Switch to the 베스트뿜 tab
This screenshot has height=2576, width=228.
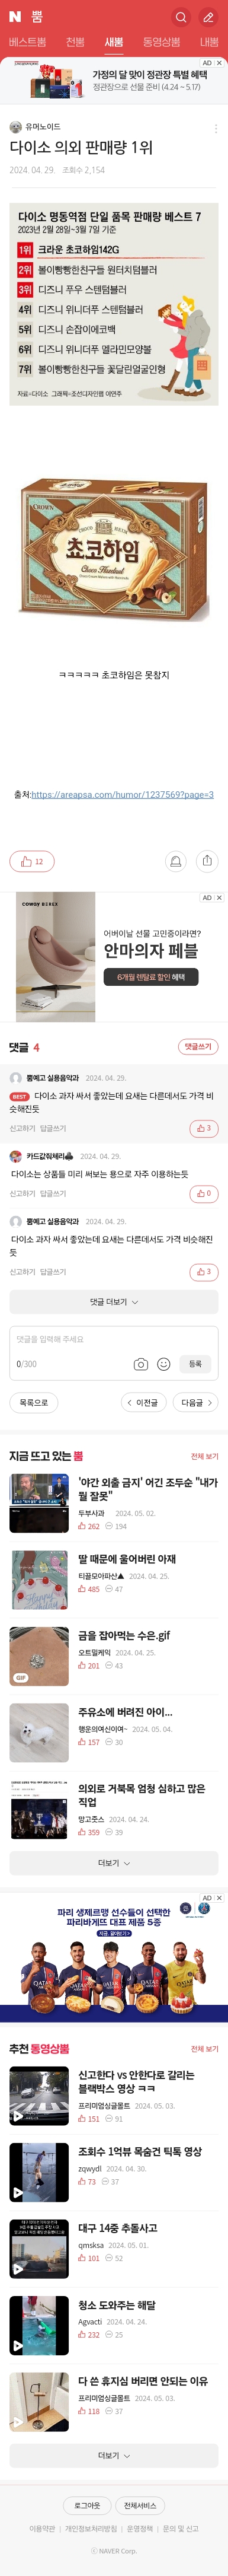click(27, 42)
